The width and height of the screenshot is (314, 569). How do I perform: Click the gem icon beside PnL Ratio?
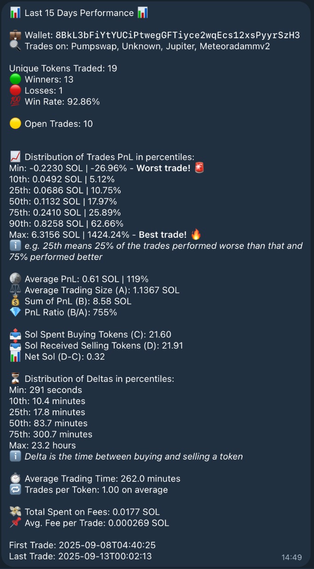15,313
